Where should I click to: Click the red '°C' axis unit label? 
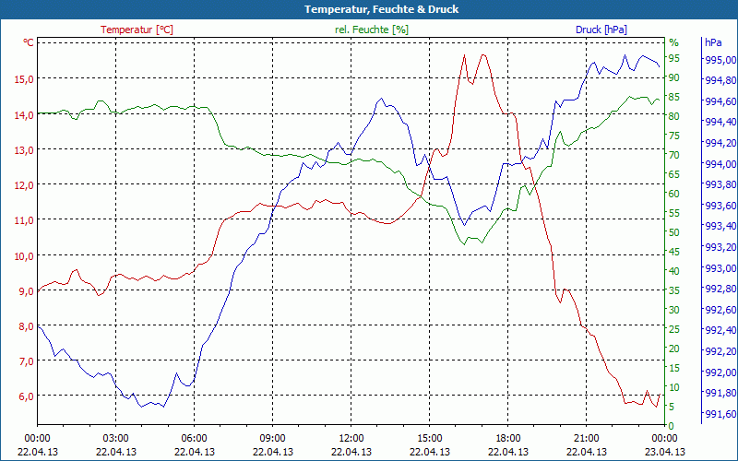click(x=29, y=42)
